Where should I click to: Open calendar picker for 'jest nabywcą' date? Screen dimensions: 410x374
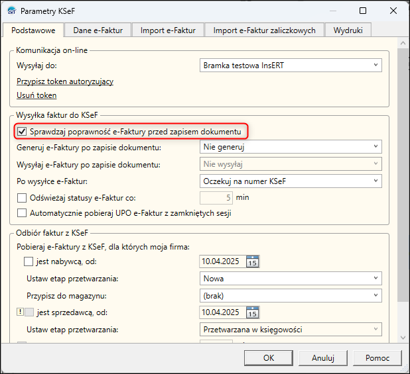click(252, 262)
